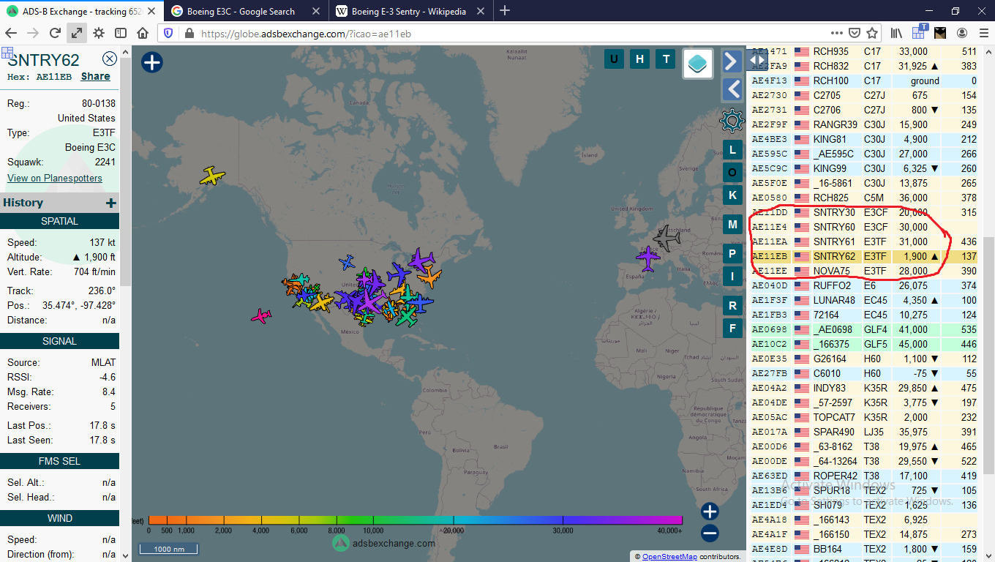Image resolution: width=995 pixels, height=562 pixels.
Task: Open the Firefox library icon
Action: (x=896, y=33)
